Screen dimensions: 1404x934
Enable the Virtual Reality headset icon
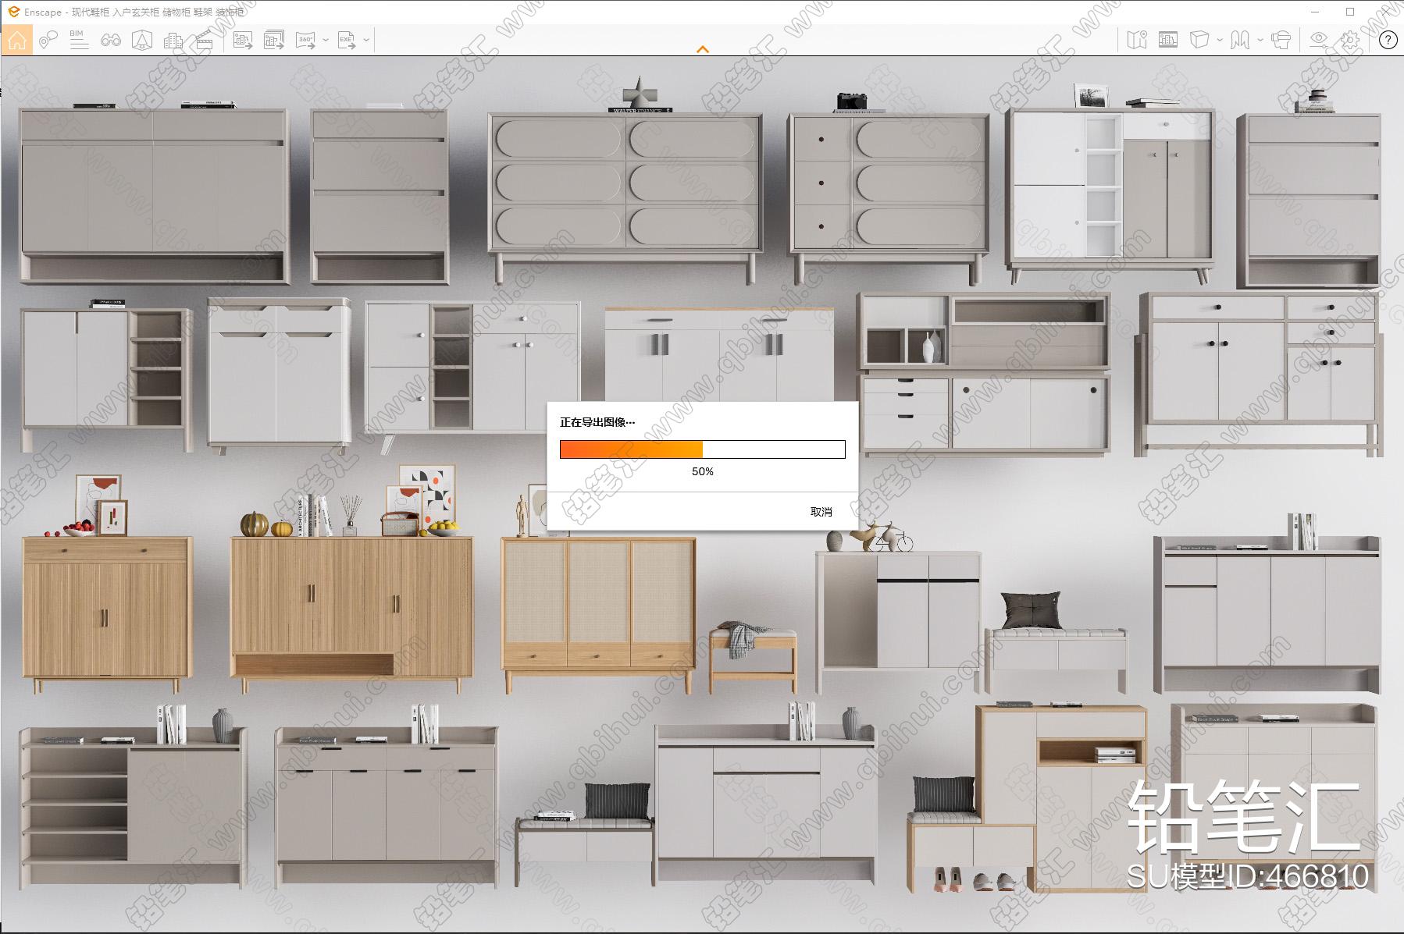1281,40
